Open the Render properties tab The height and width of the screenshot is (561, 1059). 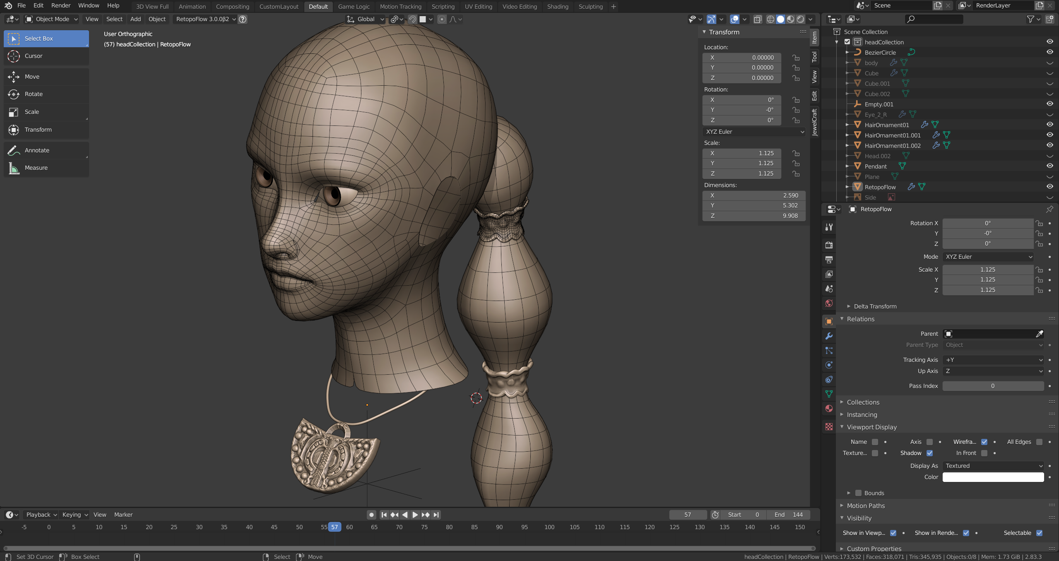(829, 245)
